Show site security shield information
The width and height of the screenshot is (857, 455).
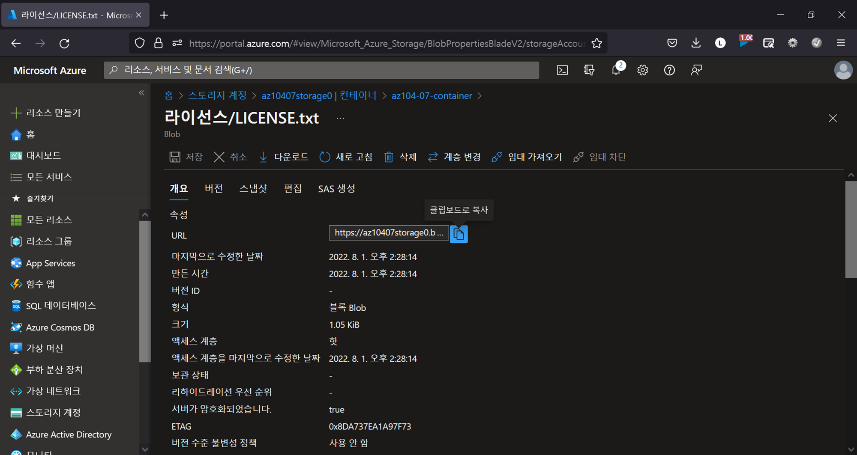(x=140, y=43)
